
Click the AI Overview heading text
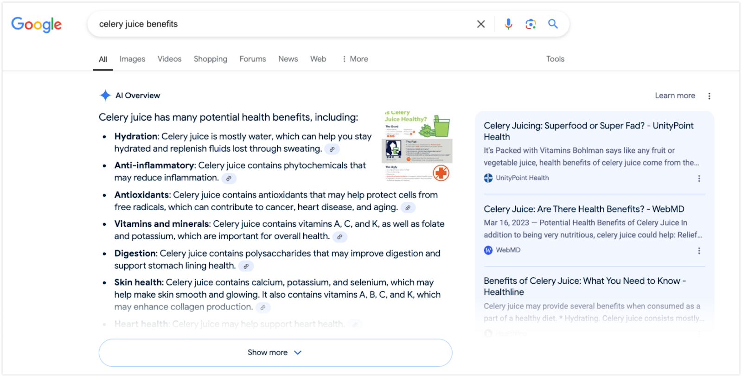tap(138, 96)
